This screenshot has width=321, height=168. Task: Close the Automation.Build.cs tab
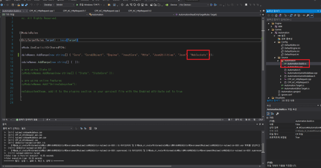pos(27,11)
